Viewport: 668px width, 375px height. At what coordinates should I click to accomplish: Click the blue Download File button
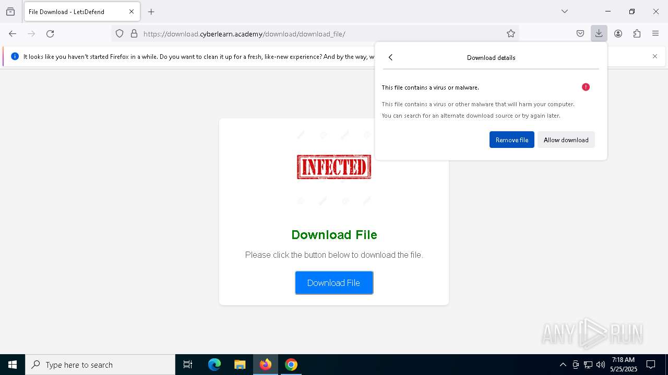[334, 283]
